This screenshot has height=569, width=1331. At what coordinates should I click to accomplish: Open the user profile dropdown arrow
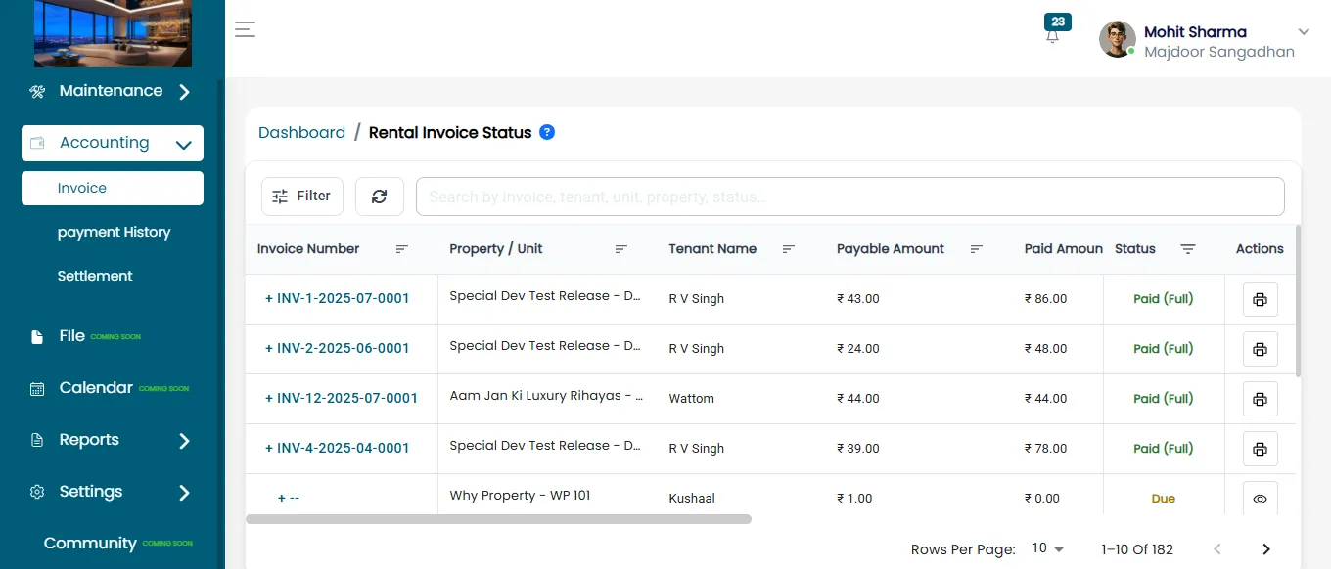tap(1304, 32)
